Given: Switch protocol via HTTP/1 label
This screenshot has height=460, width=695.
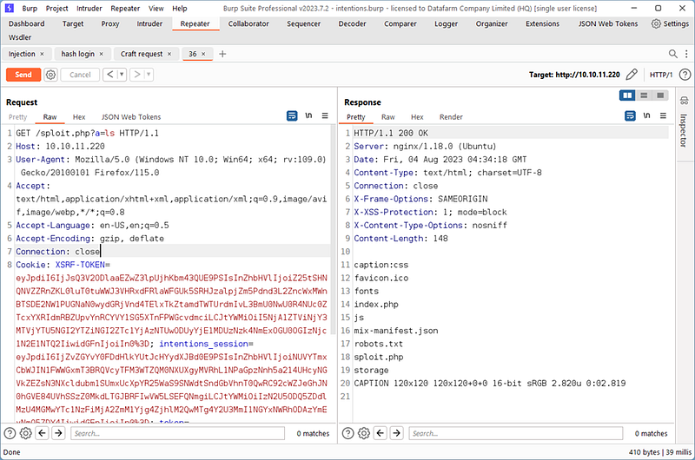Looking at the screenshot, I should [661, 75].
